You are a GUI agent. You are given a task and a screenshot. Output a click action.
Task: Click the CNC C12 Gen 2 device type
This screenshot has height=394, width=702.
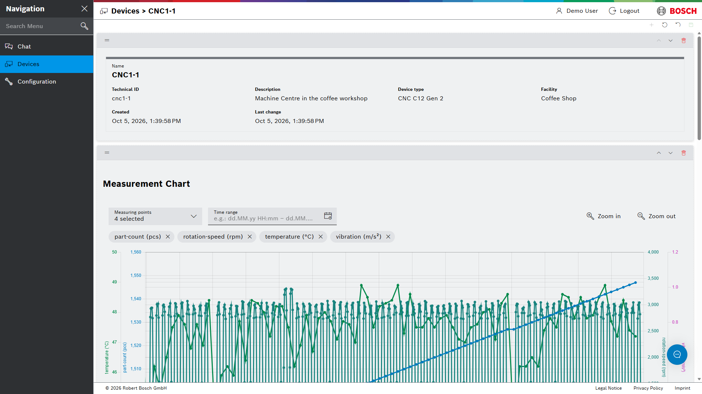click(420, 98)
